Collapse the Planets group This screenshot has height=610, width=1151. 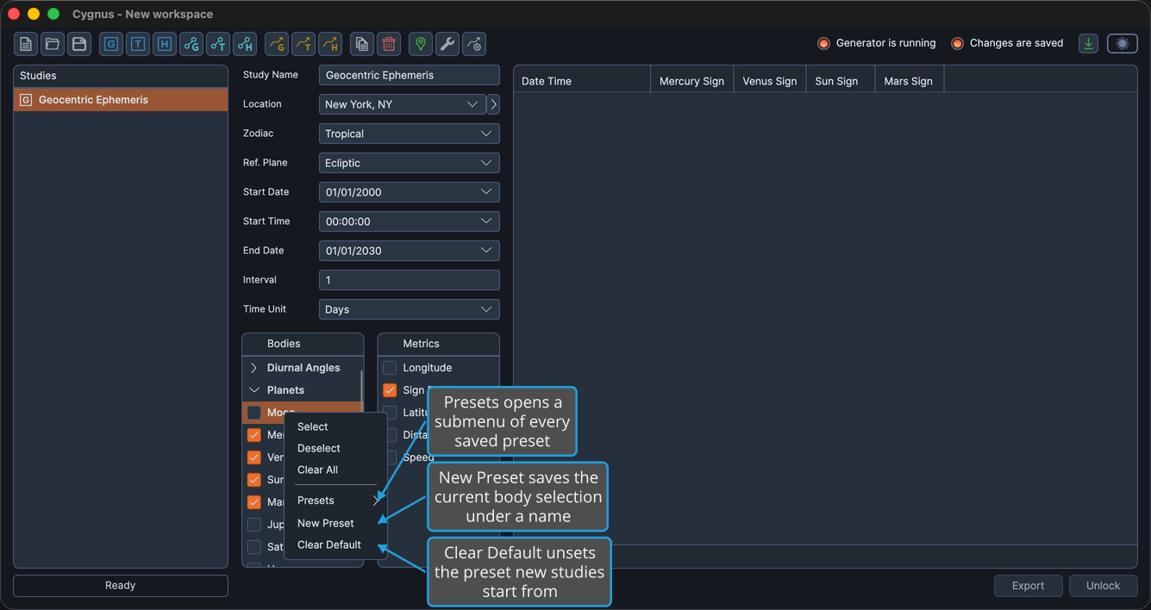[x=254, y=390]
